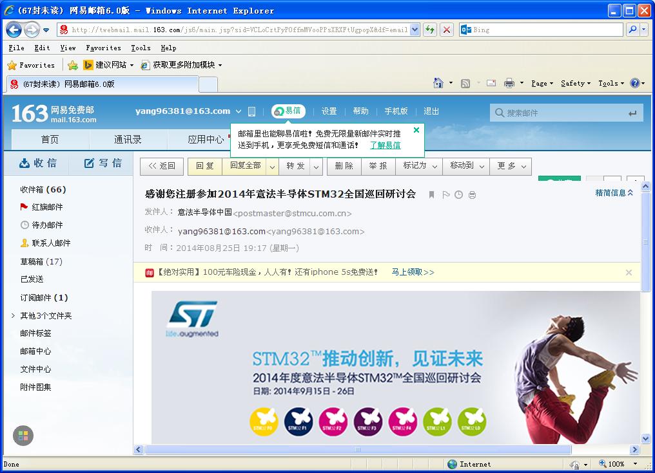Click the 搜索邮件 search field
This screenshot has width=655, height=473.
click(566, 113)
